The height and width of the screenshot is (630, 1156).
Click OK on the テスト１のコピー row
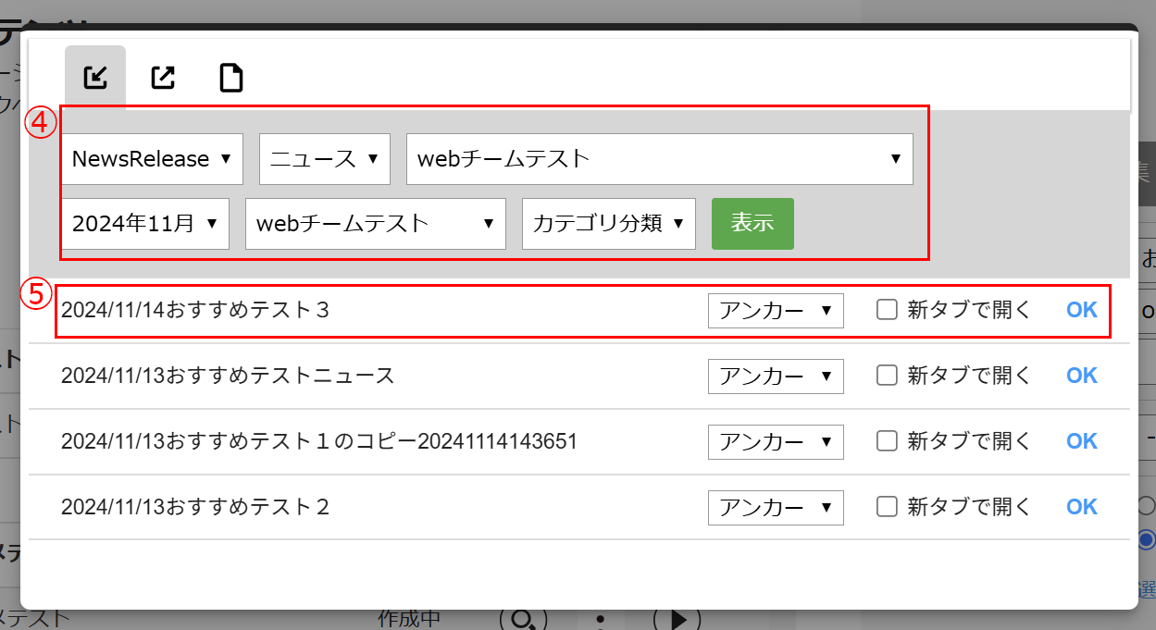coord(1082,441)
